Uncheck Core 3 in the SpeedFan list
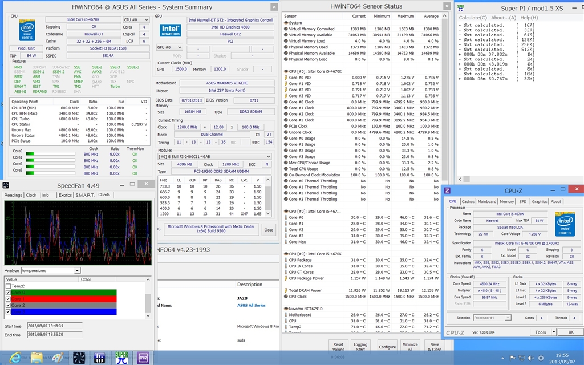Screen dimensions: 584x365 7,311
